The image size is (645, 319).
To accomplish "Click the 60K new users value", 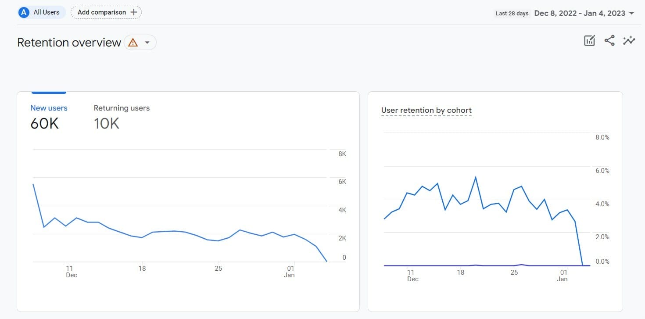I will pos(44,123).
